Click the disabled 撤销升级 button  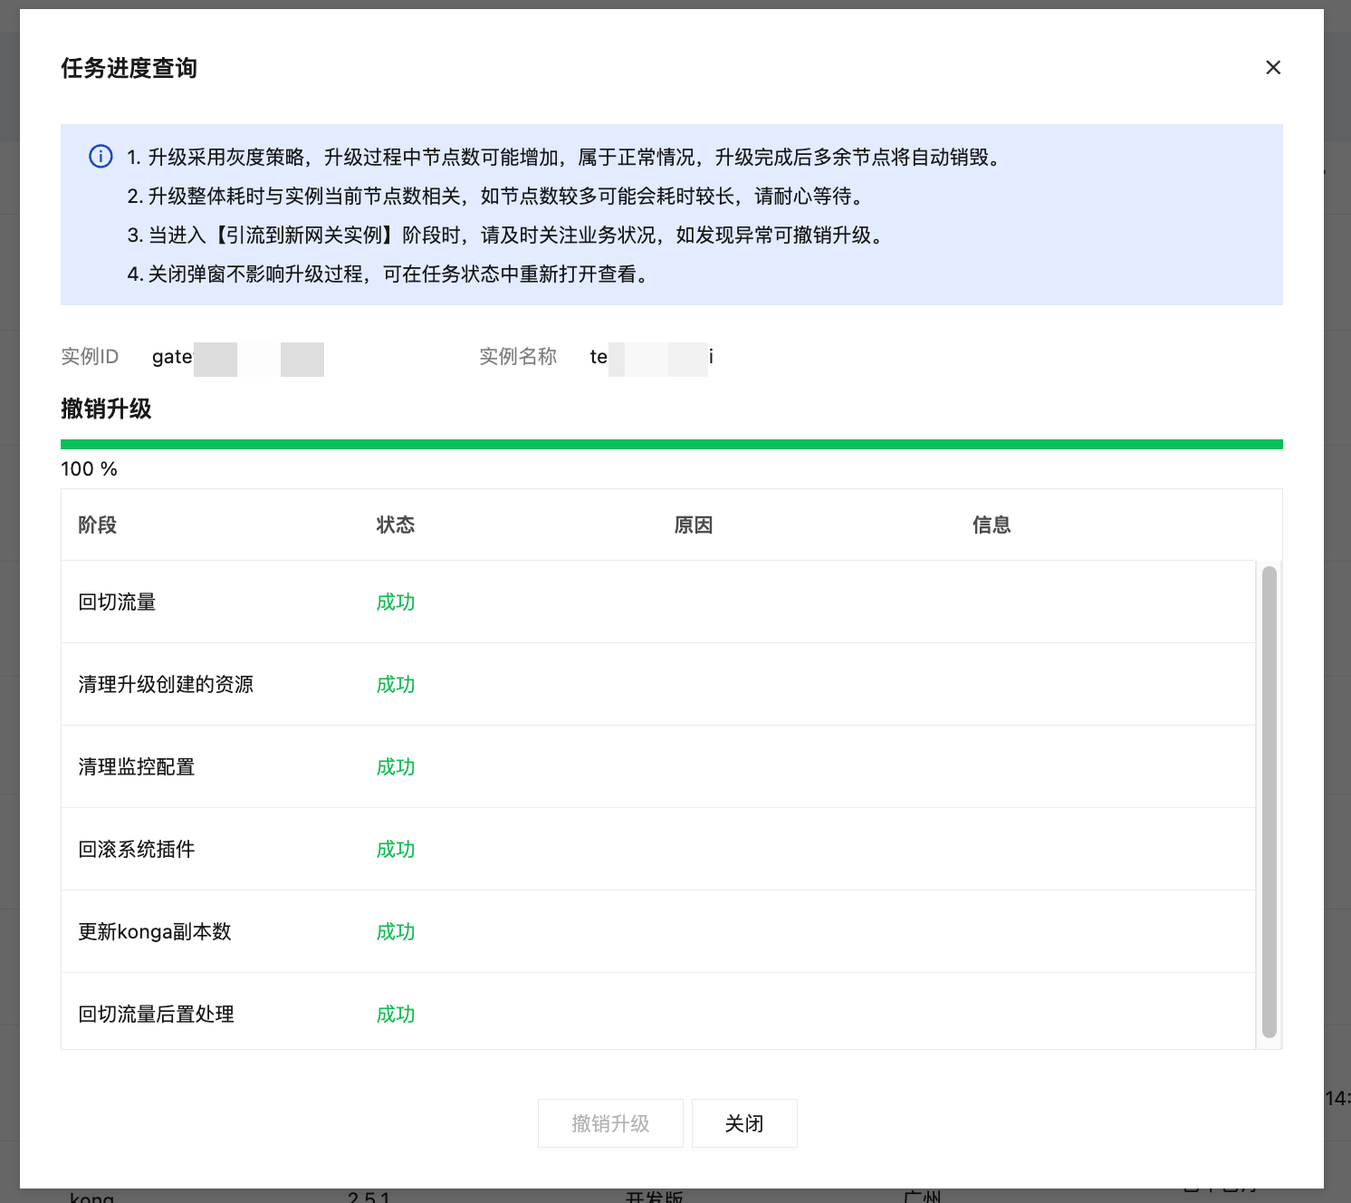point(610,1123)
